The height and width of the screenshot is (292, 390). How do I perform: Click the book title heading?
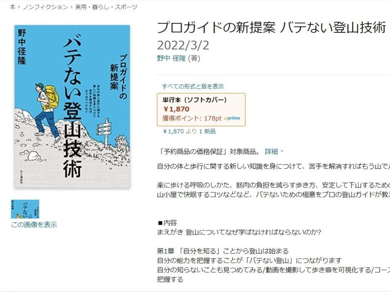click(271, 27)
